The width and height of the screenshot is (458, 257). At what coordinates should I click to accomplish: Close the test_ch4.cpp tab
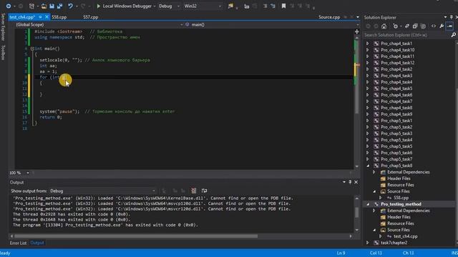pyautogui.click(x=47, y=17)
